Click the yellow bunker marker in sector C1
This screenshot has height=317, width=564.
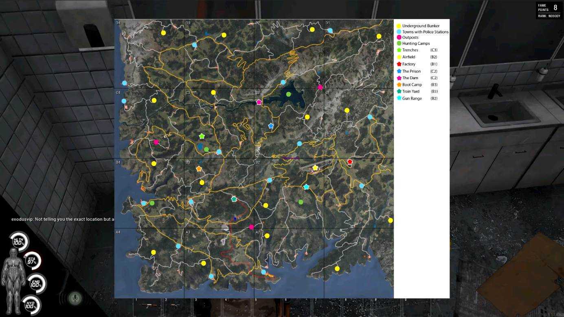pos(347,110)
